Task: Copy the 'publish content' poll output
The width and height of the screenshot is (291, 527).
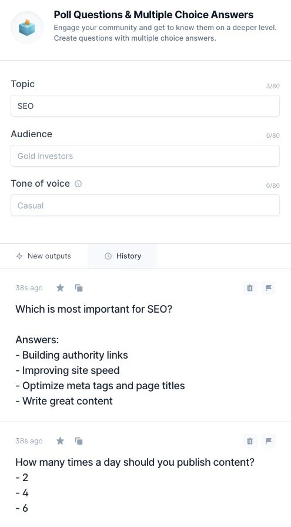Action: coord(79,441)
